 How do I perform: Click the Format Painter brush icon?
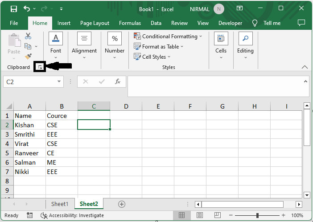(x=28, y=57)
